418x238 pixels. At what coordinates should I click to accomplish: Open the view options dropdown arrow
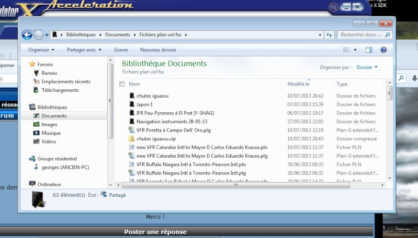pos(355,50)
